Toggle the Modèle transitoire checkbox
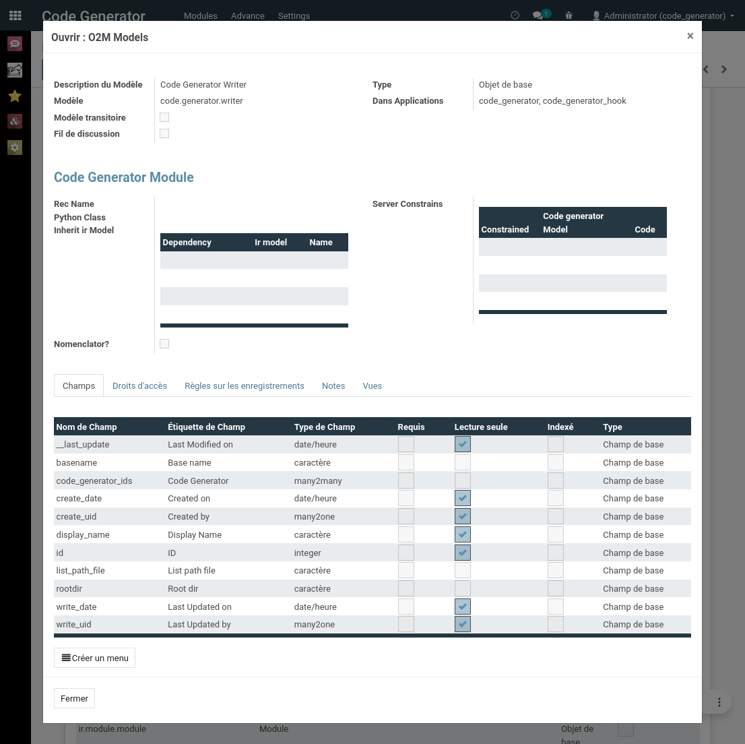 164,117
